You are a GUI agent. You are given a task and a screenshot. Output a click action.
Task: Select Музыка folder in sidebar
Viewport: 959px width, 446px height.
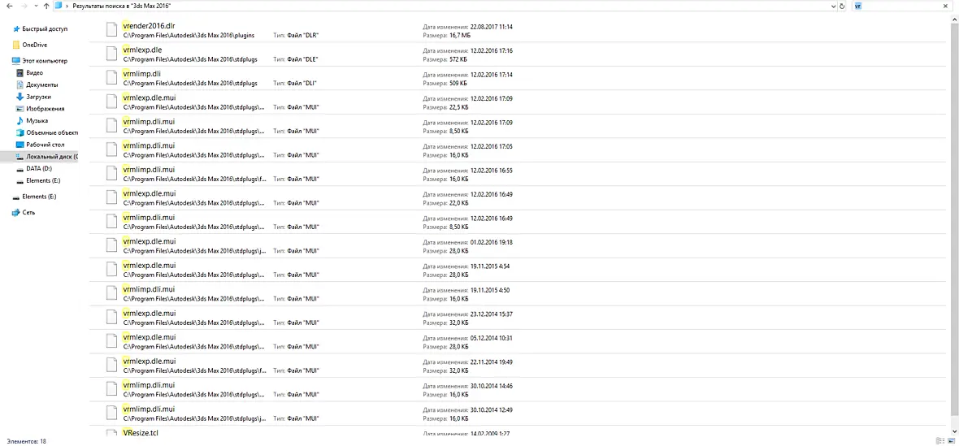click(37, 120)
